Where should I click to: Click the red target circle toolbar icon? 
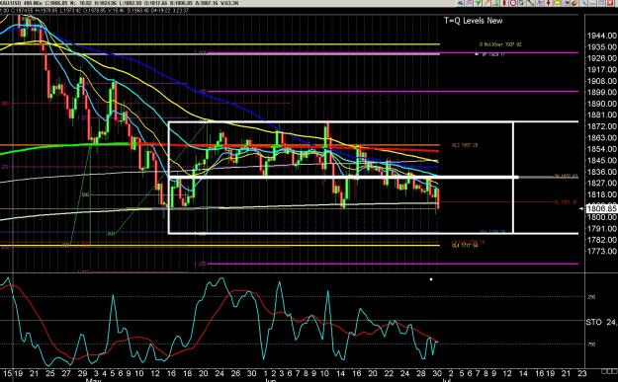coord(513,3)
